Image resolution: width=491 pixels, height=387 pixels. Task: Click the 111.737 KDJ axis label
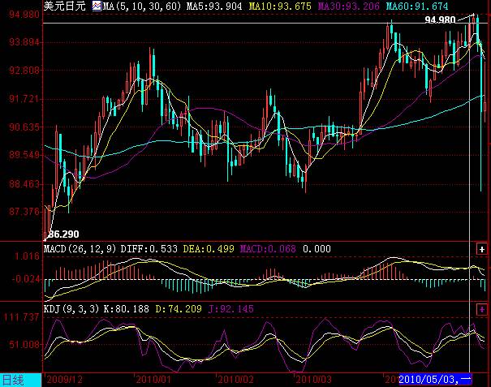(x=21, y=317)
